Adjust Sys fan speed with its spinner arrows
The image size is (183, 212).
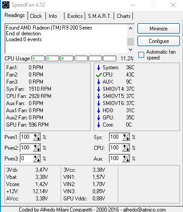(x=126, y=137)
